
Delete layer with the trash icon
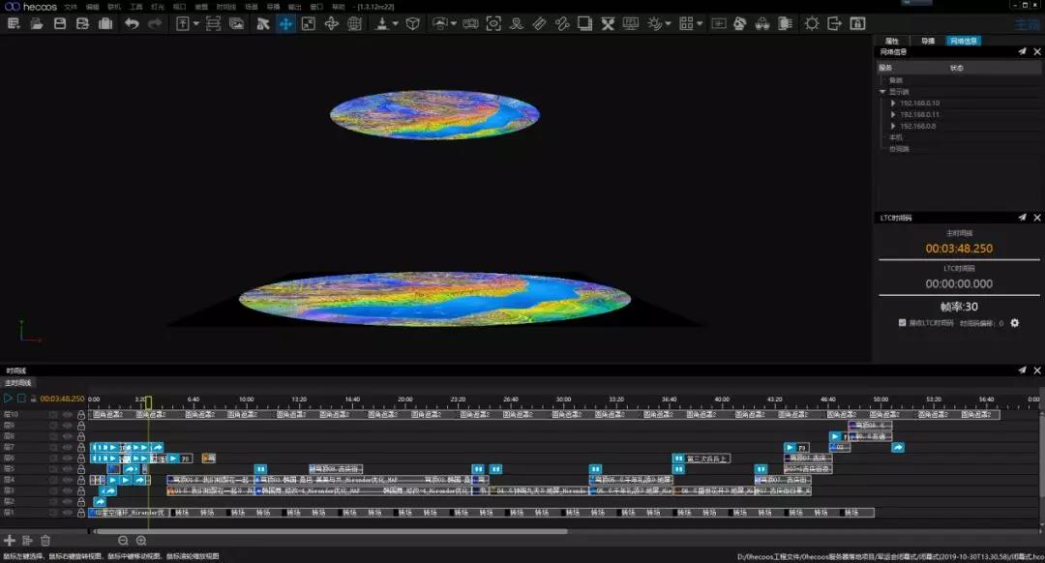coord(45,541)
